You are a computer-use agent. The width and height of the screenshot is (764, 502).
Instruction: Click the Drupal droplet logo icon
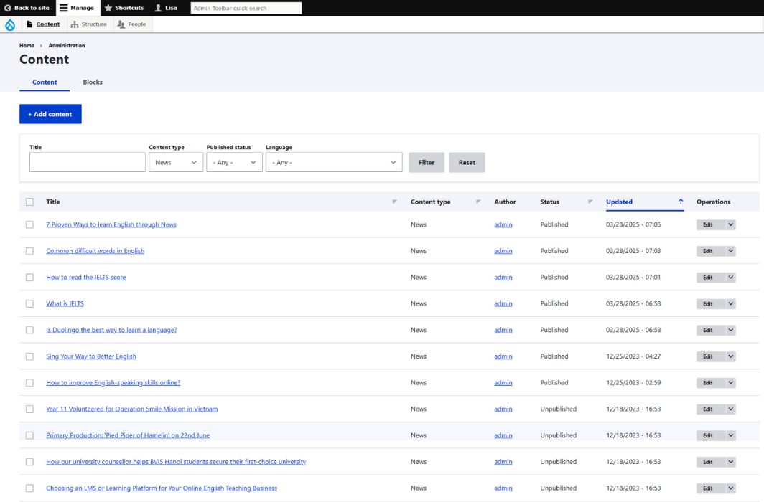tap(10, 24)
